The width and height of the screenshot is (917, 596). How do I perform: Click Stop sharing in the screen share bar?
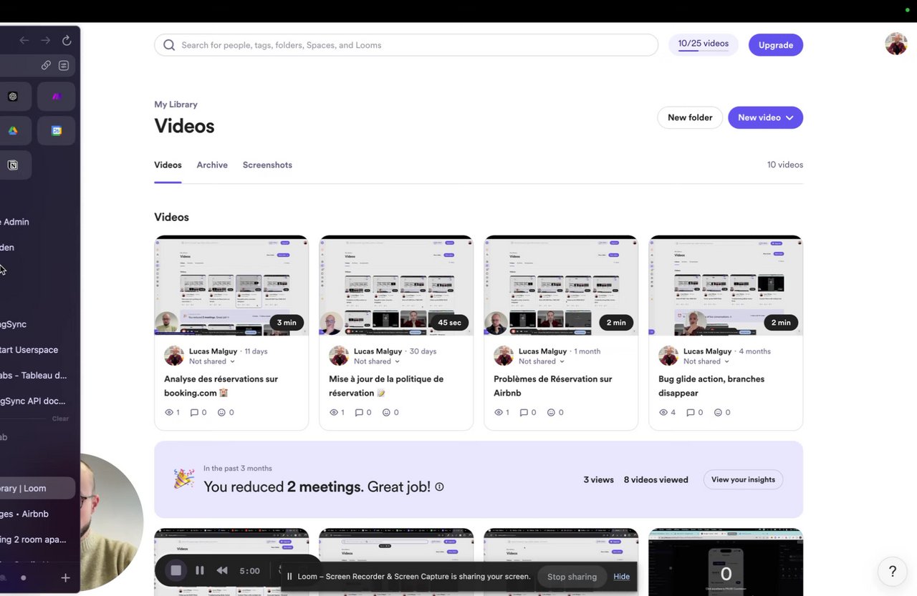[572, 577]
